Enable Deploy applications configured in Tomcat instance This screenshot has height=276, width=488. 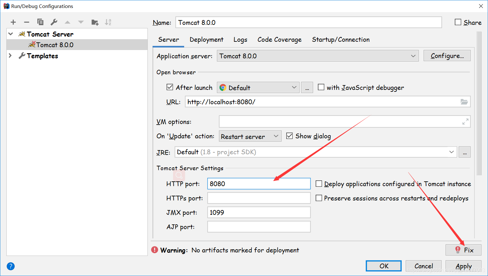(x=319, y=184)
